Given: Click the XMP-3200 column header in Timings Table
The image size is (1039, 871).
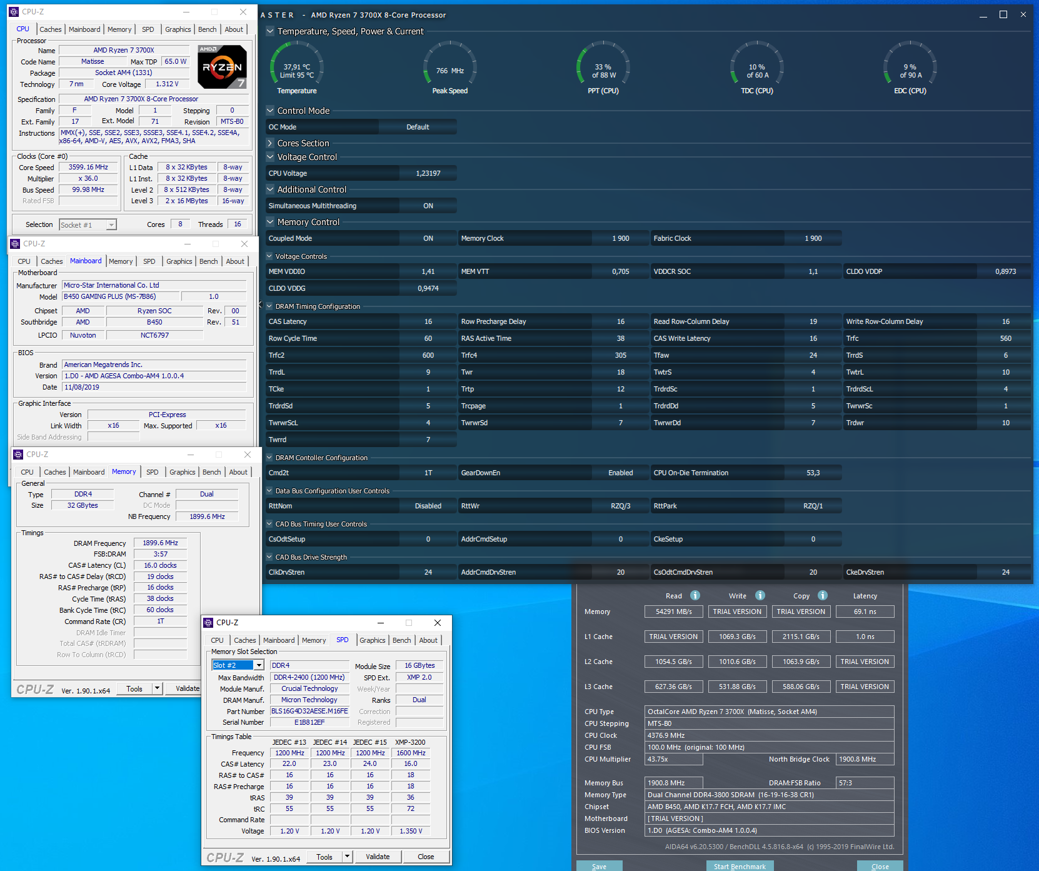Looking at the screenshot, I should coord(410,742).
